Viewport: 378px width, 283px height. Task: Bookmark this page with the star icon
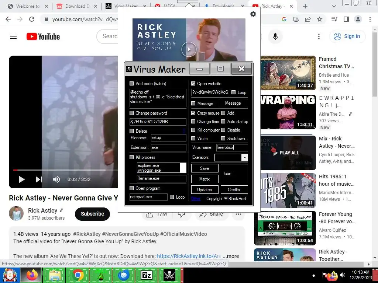[x=320, y=19]
